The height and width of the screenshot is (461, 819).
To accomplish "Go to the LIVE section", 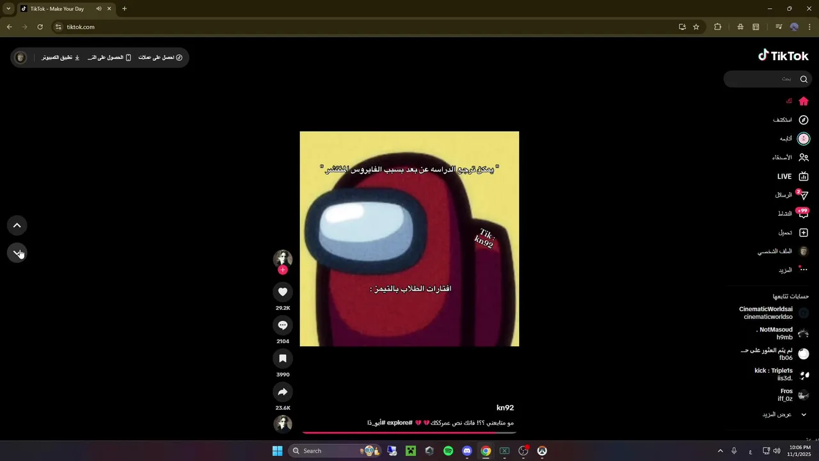I will (793, 176).
